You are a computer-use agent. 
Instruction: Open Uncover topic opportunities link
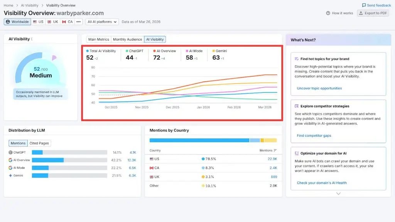click(x=319, y=88)
